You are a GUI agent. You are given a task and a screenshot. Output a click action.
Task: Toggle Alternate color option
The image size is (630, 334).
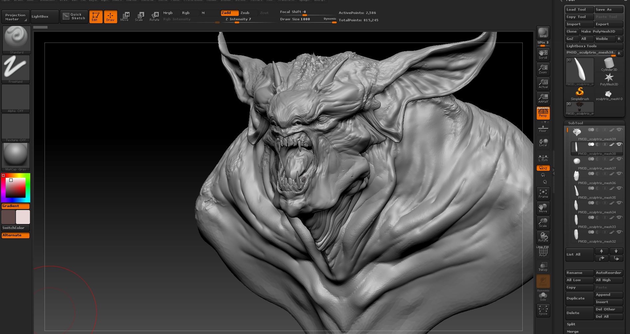[x=16, y=235]
